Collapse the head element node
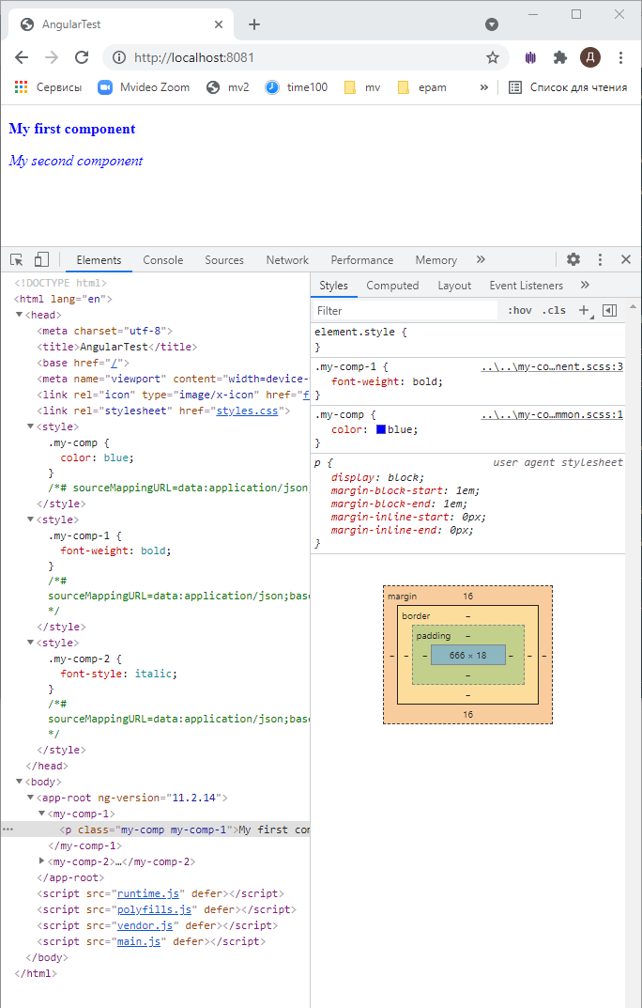 tap(20, 315)
